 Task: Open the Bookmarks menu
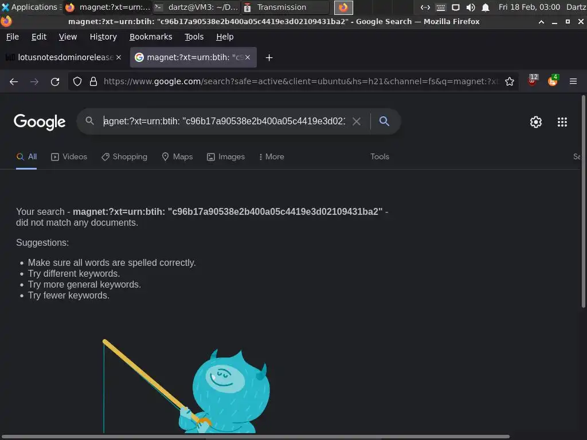(151, 37)
